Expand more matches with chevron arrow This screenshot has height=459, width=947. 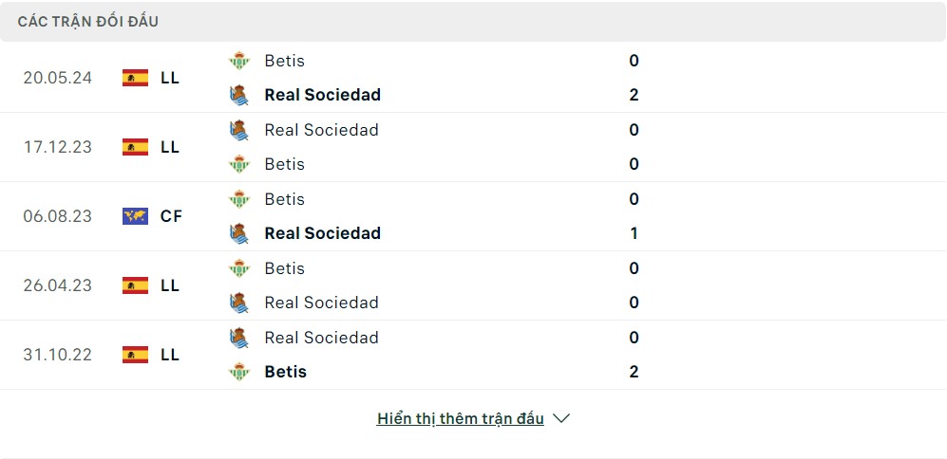561,418
